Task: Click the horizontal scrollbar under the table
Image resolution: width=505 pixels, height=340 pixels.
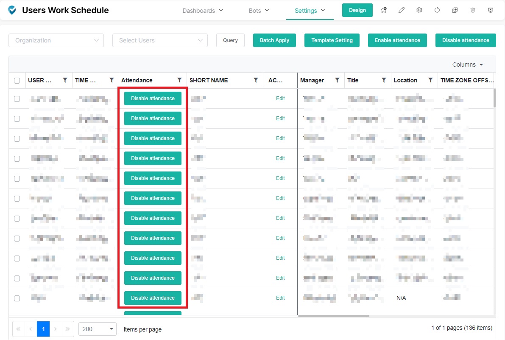Action: point(334,316)
